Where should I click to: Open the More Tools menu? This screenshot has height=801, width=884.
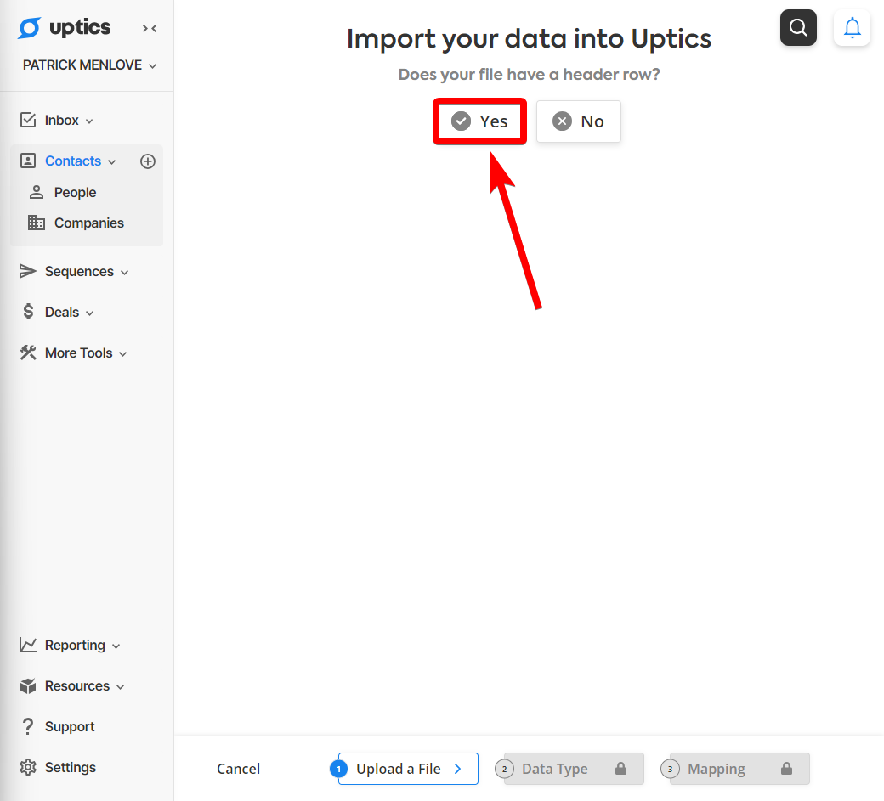coord(73,353)
